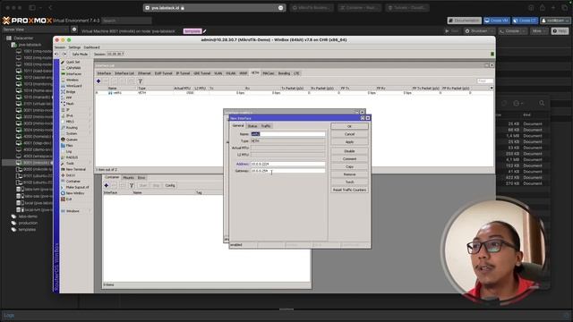Select veth1 row in Interface List
The image size is (573, 322).
point(293,93)
